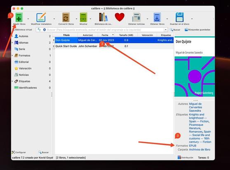
Task: Open Archivos de libro folder link
Action: pyautogui.click(x=199, y=149)
